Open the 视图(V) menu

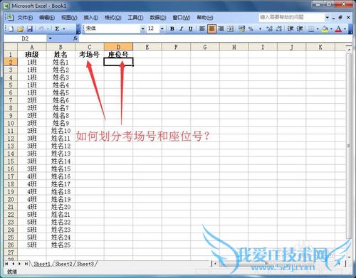(69, 18)
